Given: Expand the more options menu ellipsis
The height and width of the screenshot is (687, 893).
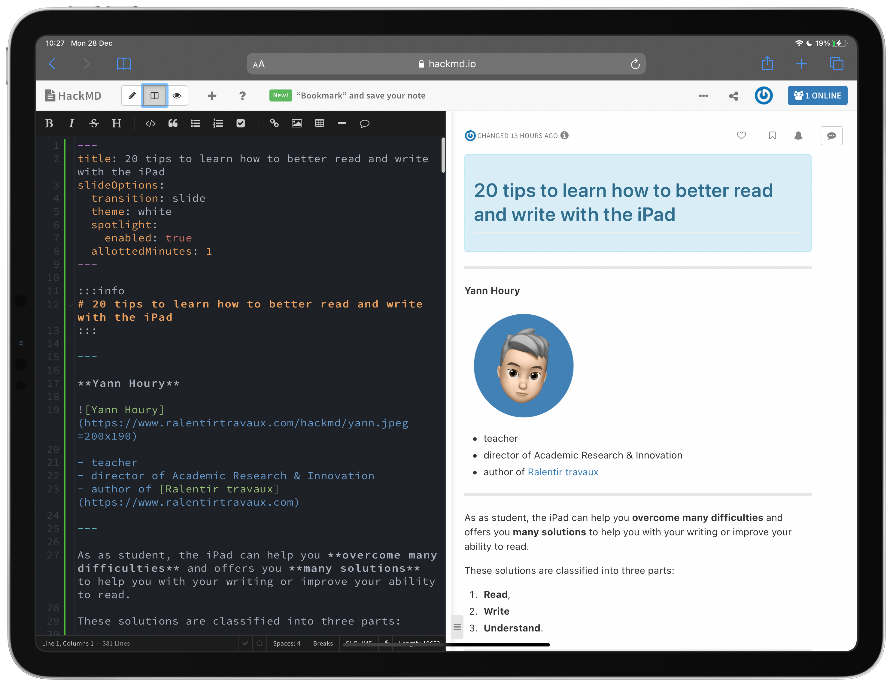Looking at the screenshot, I should coord(704,95).
